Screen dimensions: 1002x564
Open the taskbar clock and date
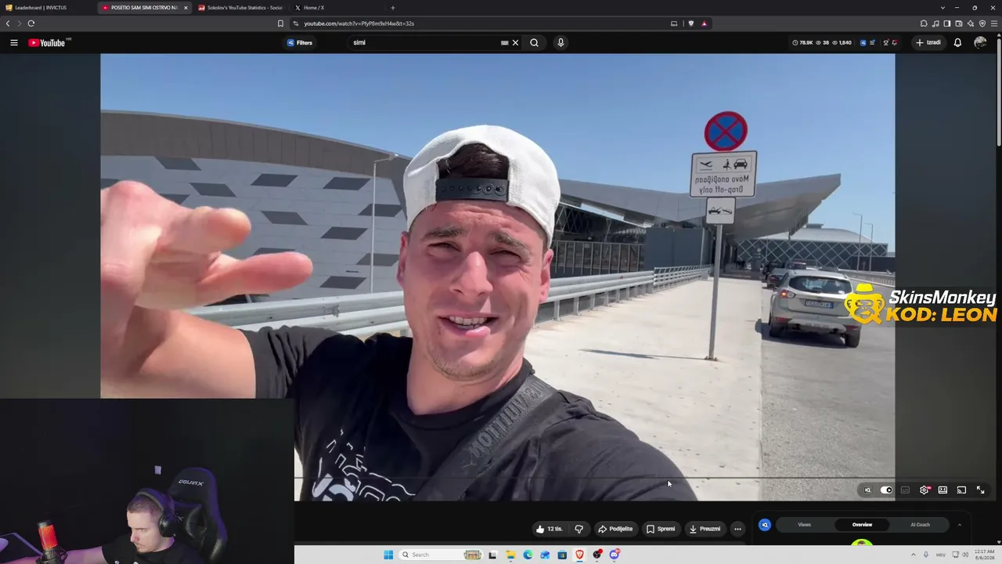[x=984, y=555]
